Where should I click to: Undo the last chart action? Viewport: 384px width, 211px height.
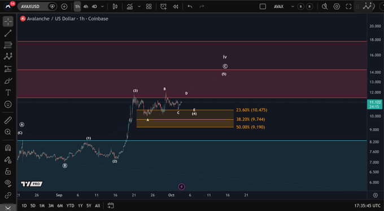tap(190, 7)
